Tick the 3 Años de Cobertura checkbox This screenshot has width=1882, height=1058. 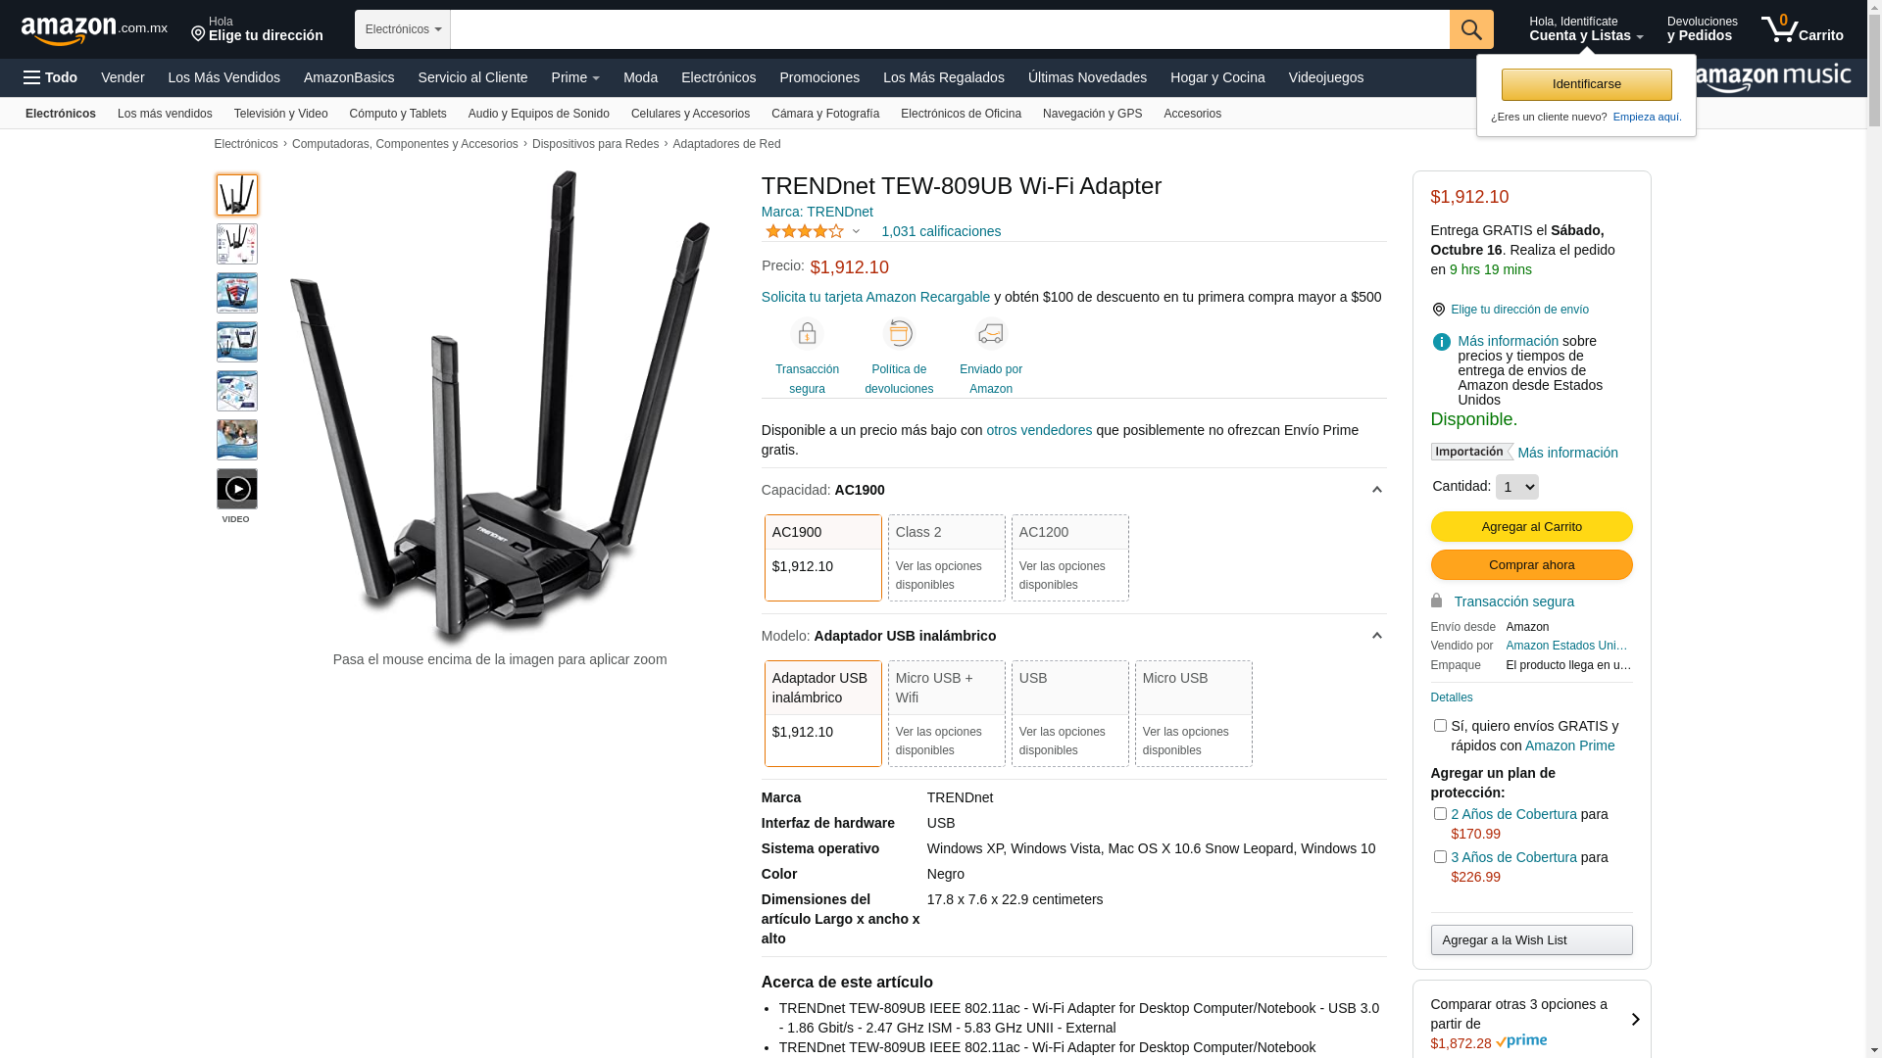click(1440, 857)
